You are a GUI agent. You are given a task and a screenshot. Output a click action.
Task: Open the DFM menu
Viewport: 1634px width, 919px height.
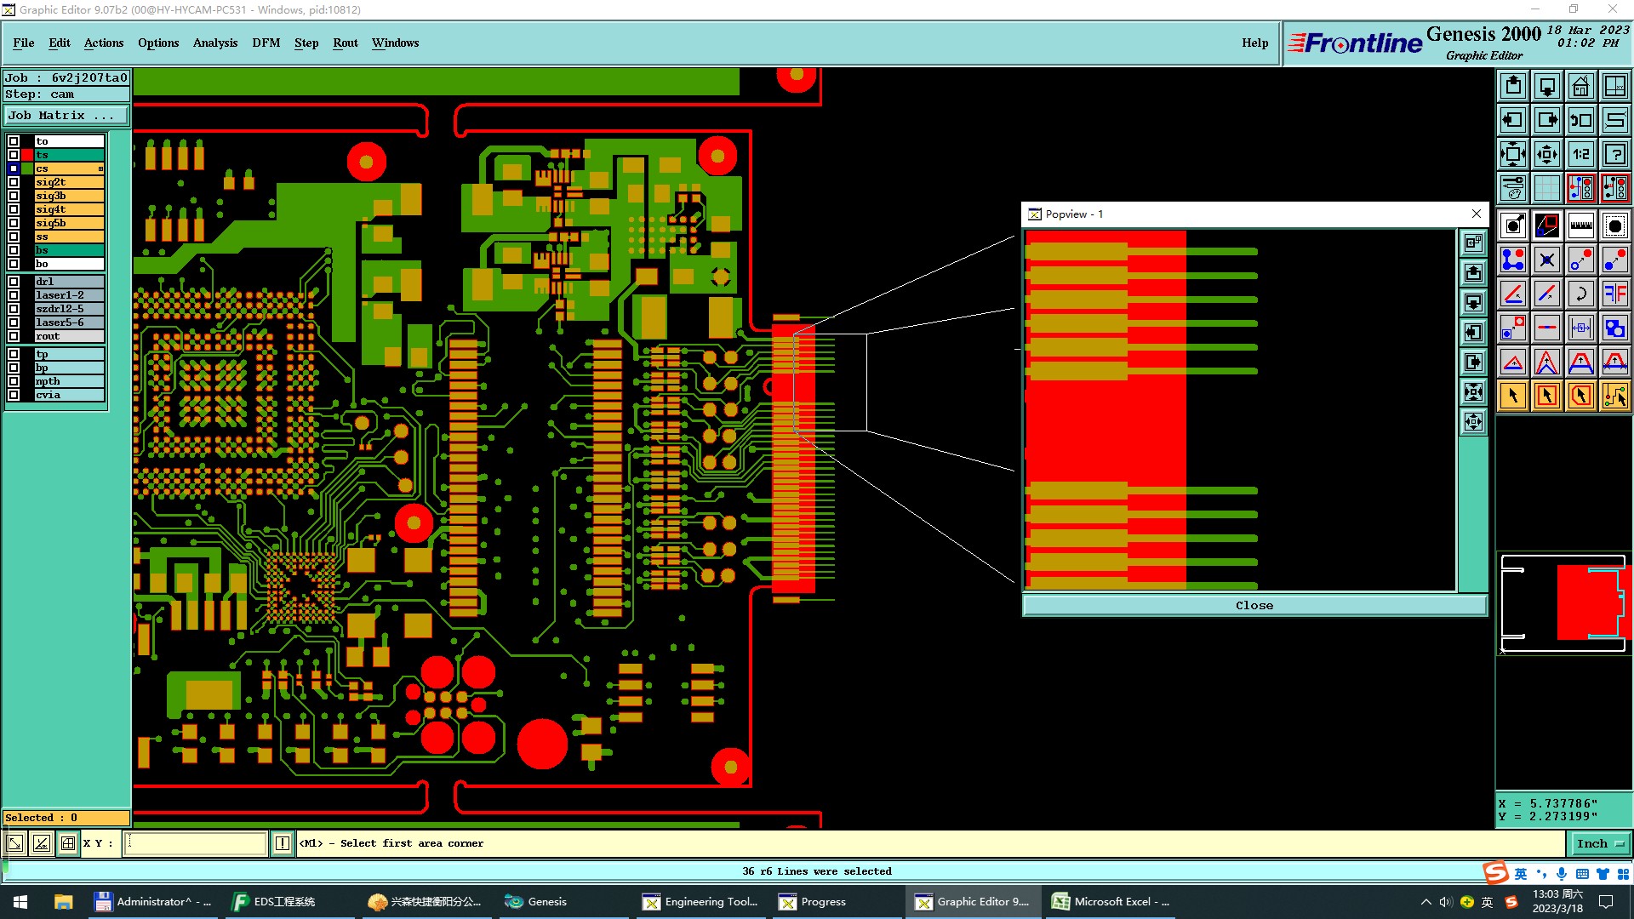coord(266,43)
